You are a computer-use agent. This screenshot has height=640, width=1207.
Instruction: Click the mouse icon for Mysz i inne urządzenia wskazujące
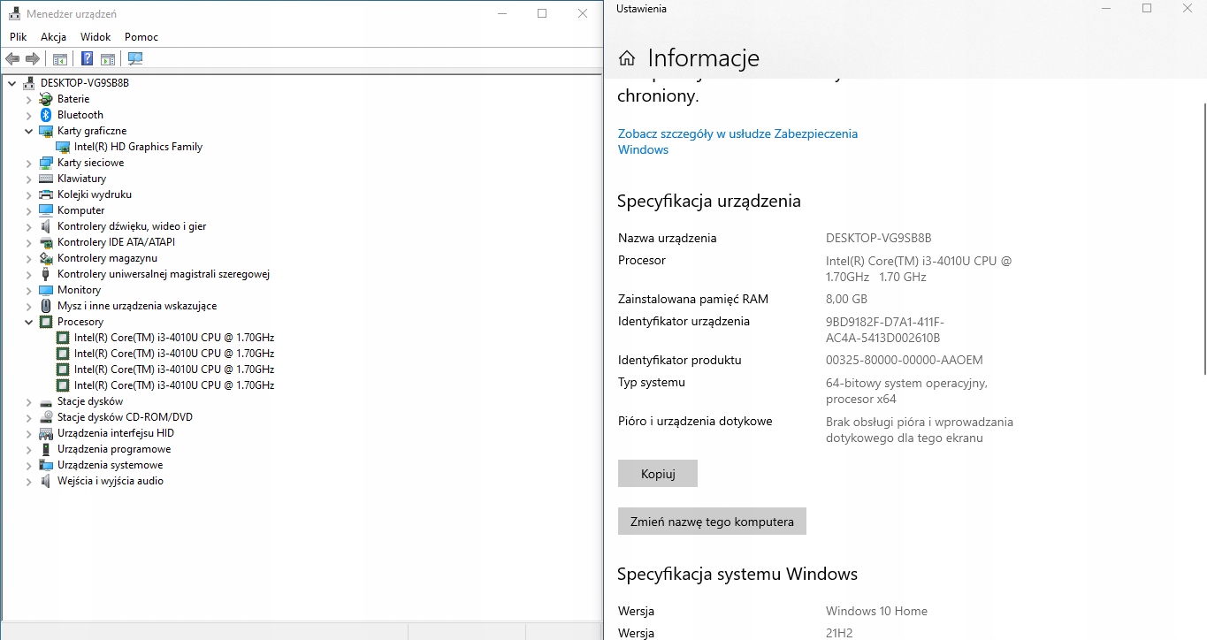click(x=46, y=306)
